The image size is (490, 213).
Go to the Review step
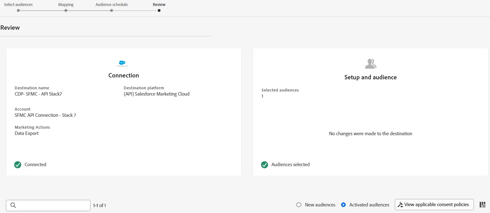(x=159, y=5)
